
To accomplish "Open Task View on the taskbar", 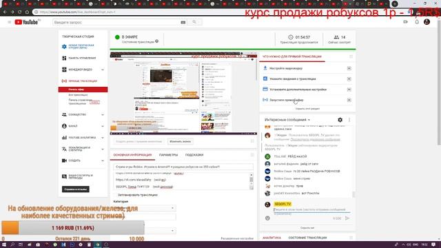I will (21, 245).
